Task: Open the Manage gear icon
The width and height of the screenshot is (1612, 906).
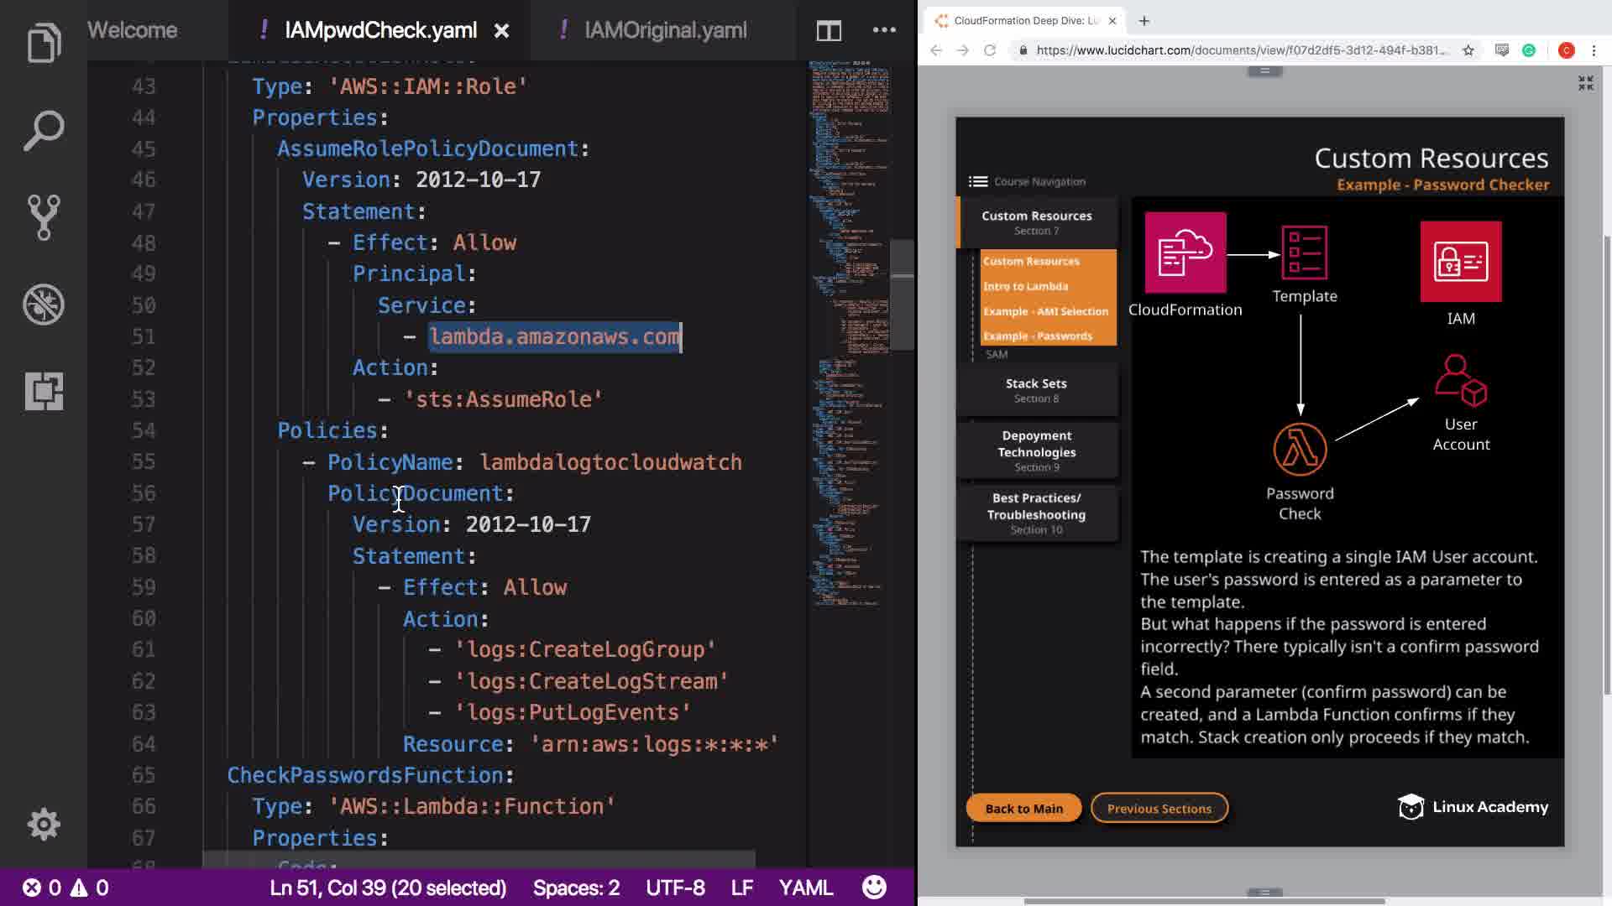Action: 44,824
